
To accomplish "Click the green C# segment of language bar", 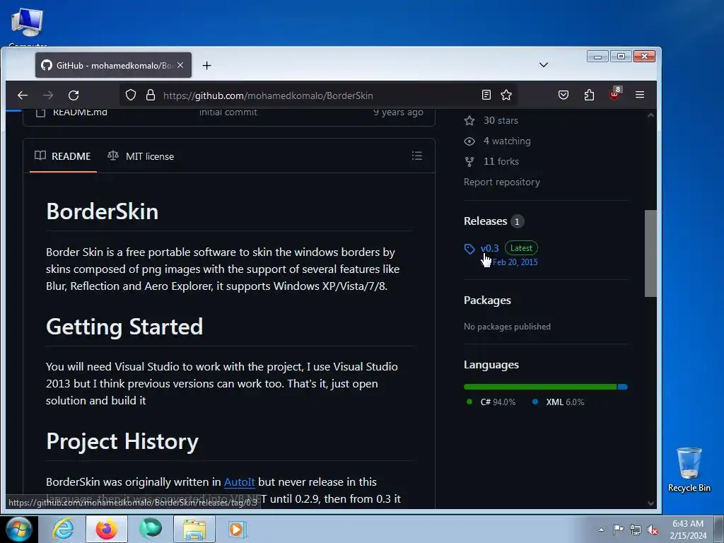I will coord(540,387).
